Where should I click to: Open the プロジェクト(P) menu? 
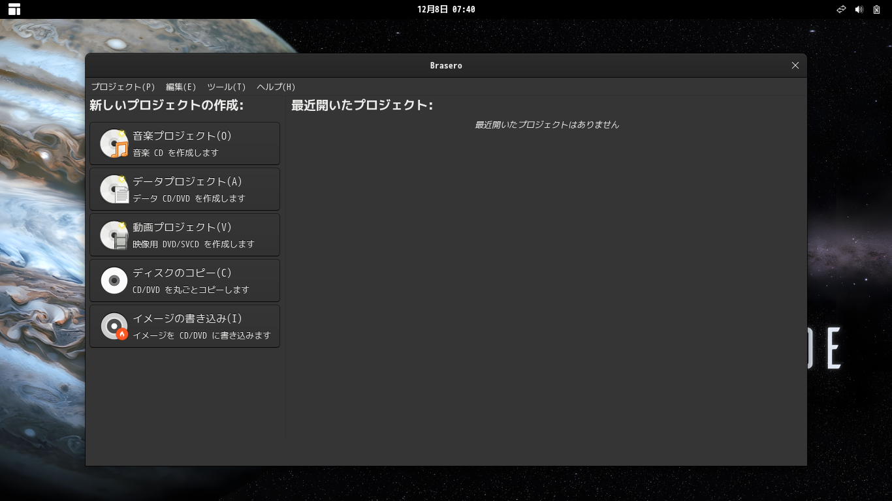123,87
